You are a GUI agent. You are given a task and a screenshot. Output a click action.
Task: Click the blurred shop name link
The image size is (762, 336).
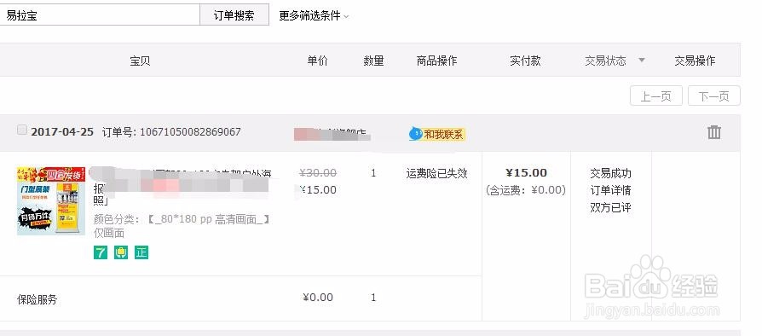[x=331, y=134]
